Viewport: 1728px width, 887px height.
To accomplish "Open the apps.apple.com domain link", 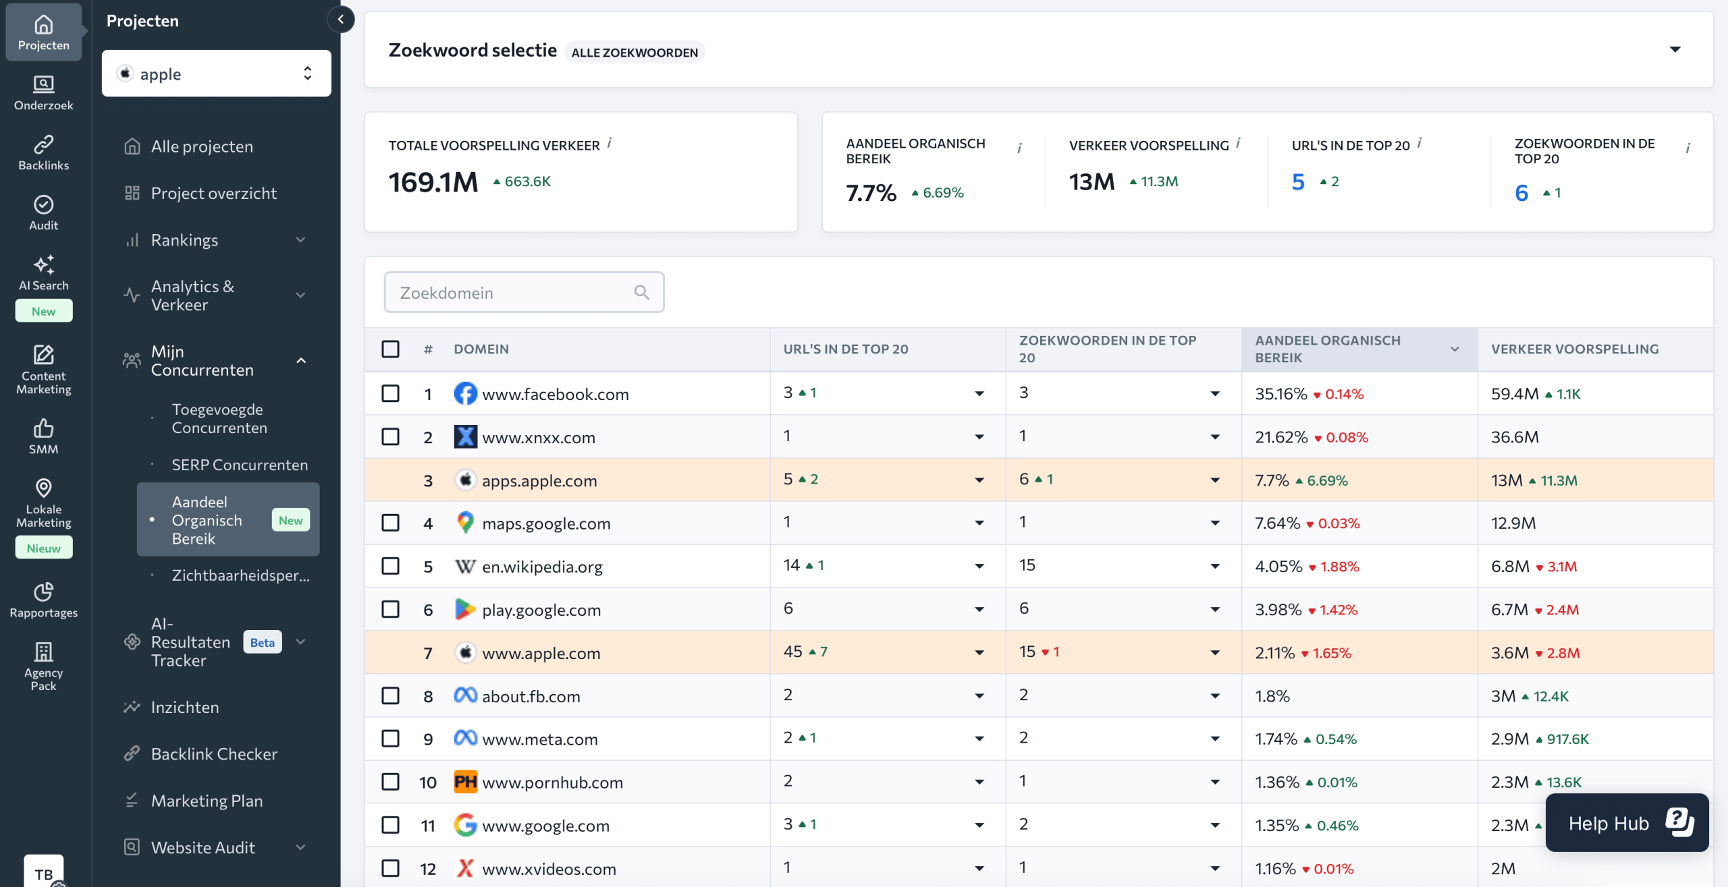I will click(x=539, y=480).
